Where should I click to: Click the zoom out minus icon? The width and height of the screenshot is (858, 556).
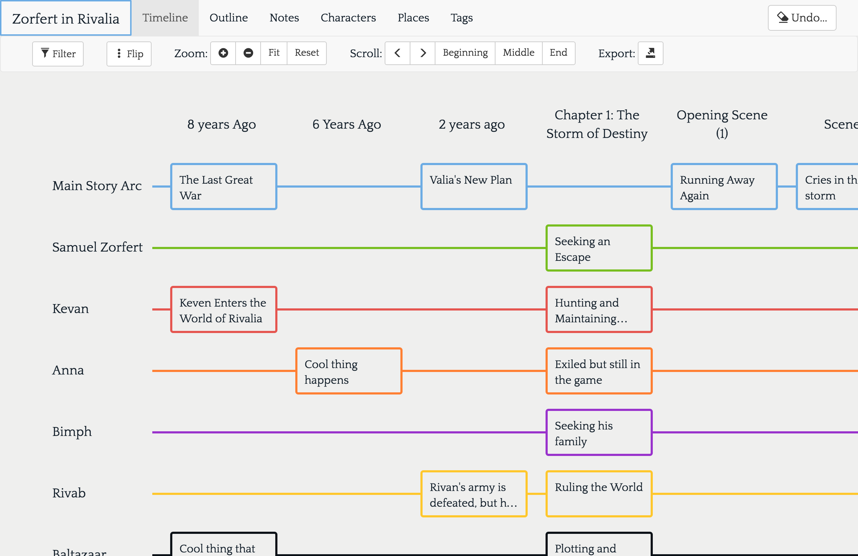(248, 53)
